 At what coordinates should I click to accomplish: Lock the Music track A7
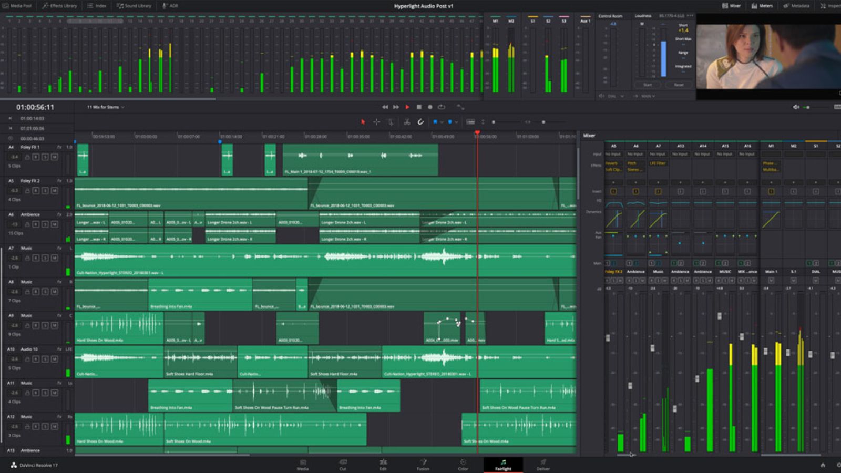pos(27,258)
